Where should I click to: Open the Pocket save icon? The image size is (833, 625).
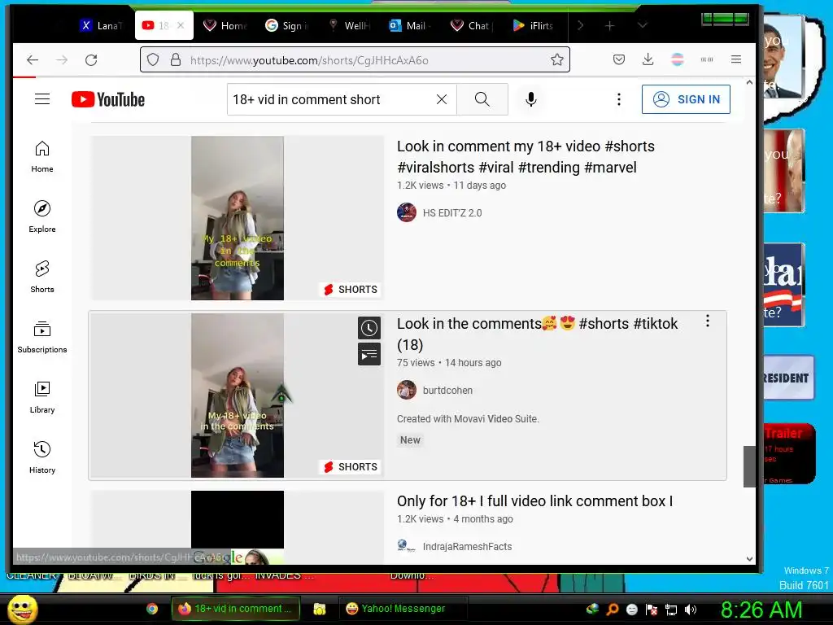click(x=619, y=59)
